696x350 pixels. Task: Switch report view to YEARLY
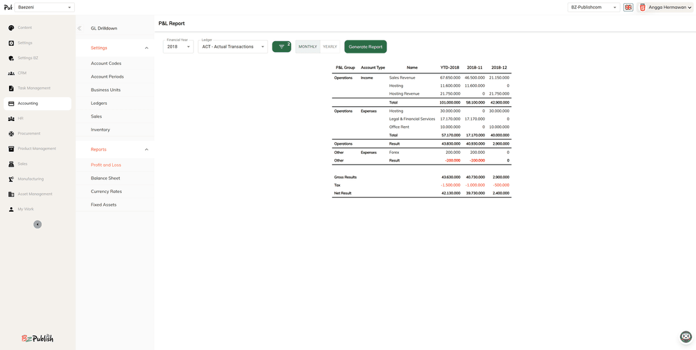coord(330,47)
